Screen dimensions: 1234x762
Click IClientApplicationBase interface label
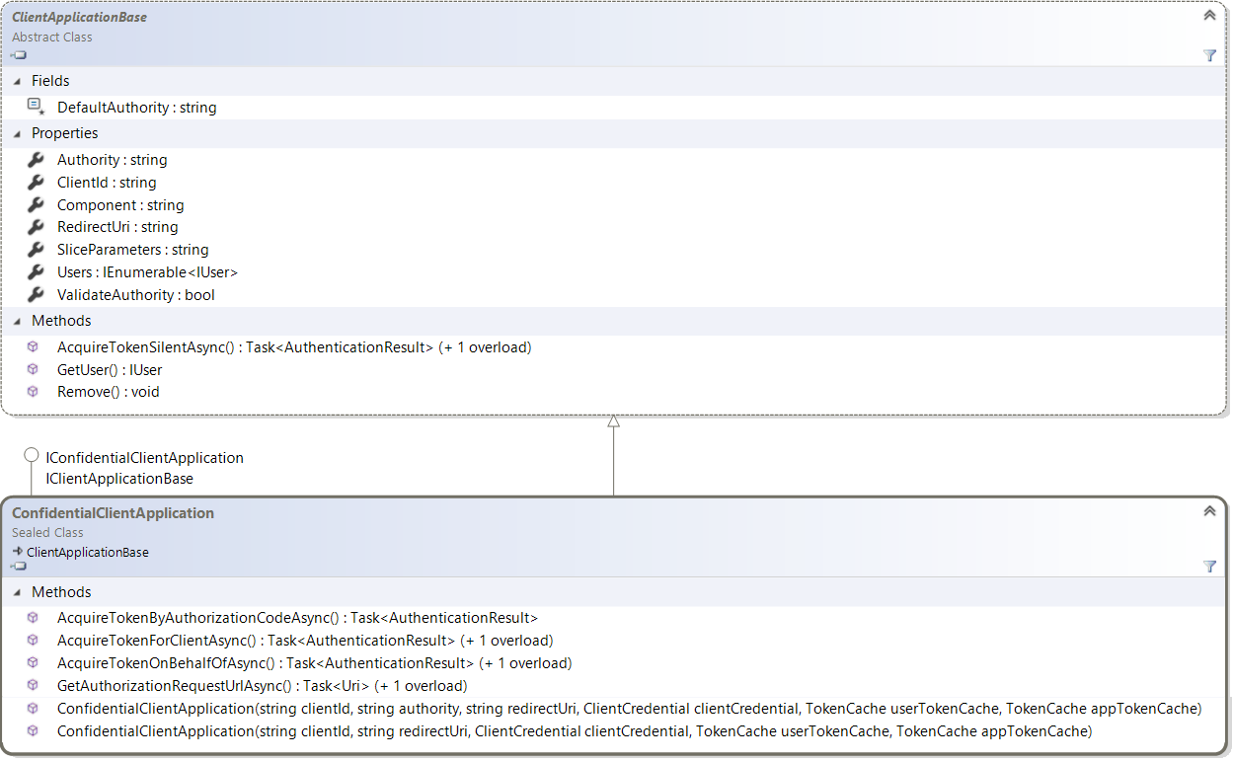[119, 478]
